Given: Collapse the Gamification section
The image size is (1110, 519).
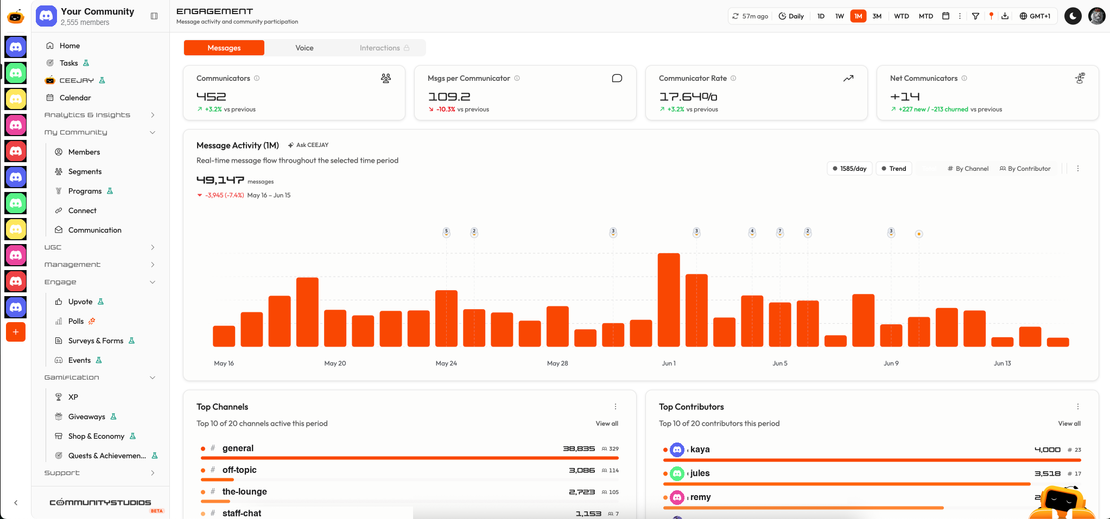Looking at the screenshot, I should [100, 377].
